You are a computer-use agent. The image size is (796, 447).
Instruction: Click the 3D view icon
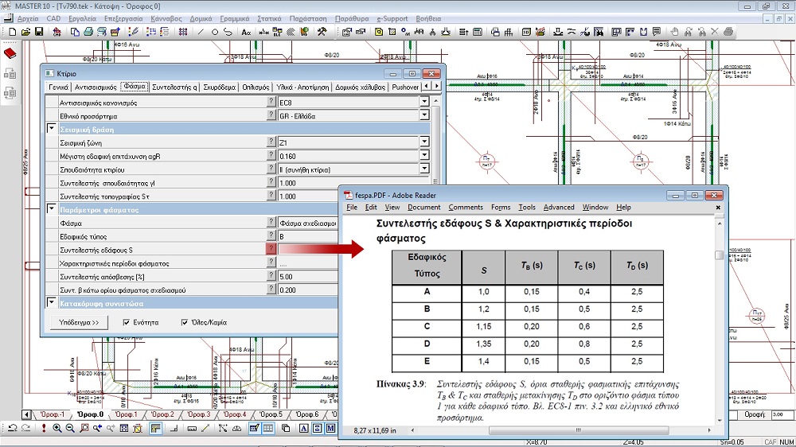[526, 32]
